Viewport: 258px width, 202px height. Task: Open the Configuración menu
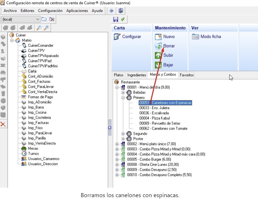[x=50, y=11]
